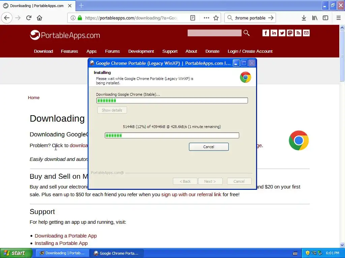Open Installing a Portable App link
345x258 pixels.
coord(61,243)
